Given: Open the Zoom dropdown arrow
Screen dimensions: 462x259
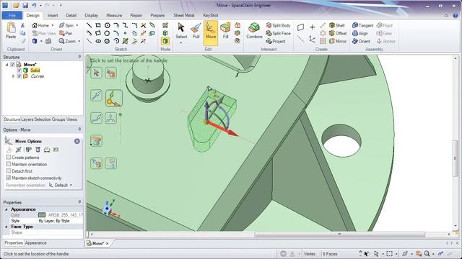Looking at the screenshot, I should click(79, 42).
